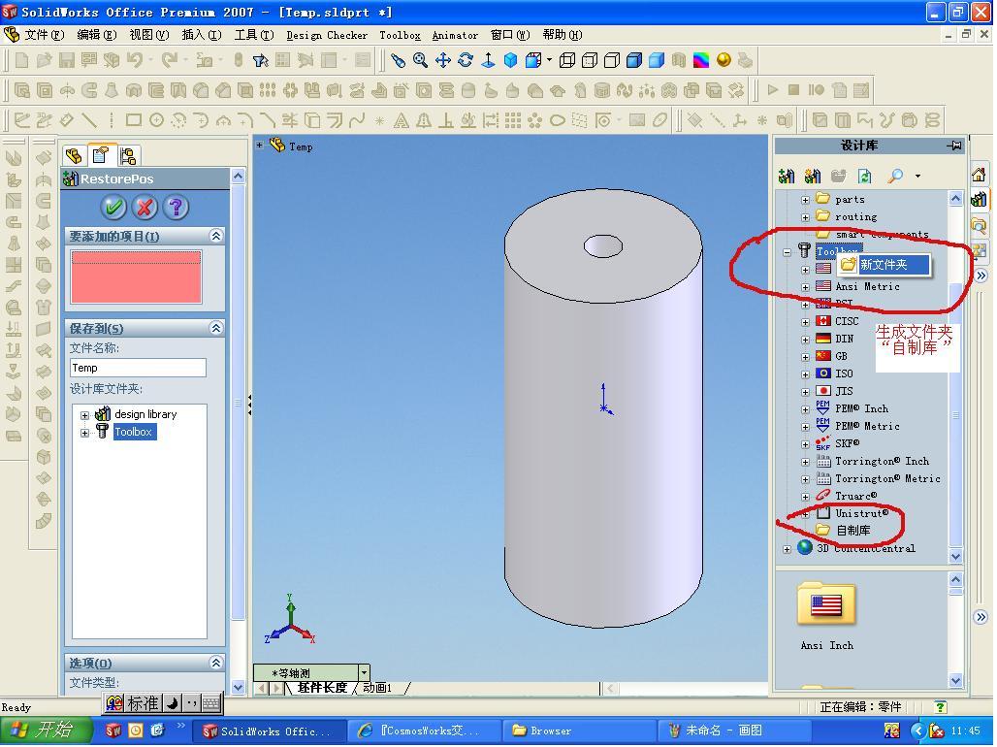Screen dimensions: 997x747
Task: Click the Stop animation control
Action: point(793,90)
